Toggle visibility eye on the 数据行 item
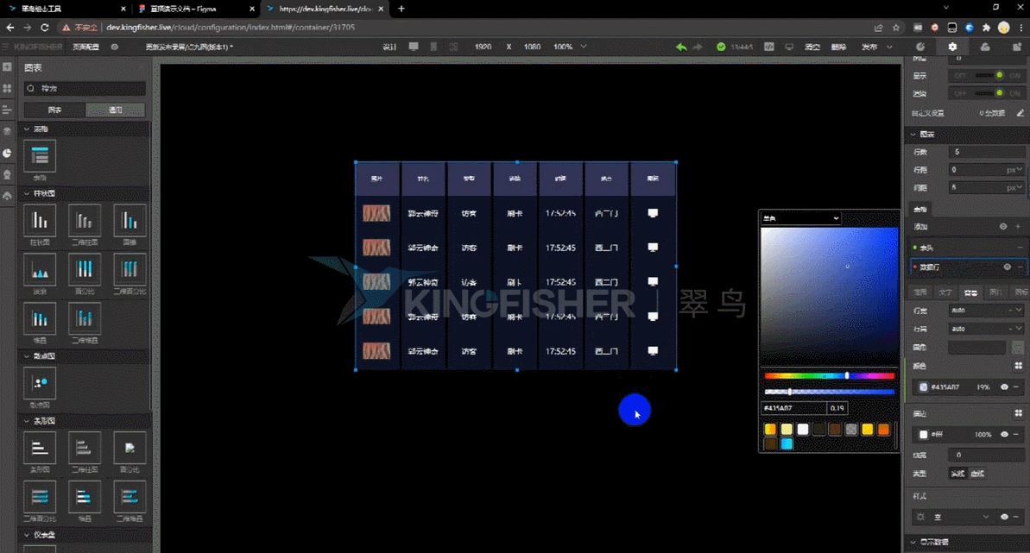The height and width of the screenshot is (553, 1030). pyautogui.click(x=1007, y=267)
